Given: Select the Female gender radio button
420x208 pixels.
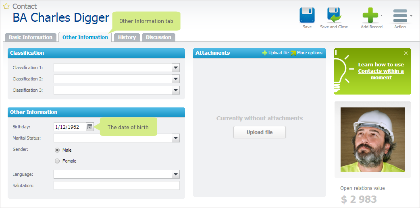Looking at the screenshot, I should 57,161.
